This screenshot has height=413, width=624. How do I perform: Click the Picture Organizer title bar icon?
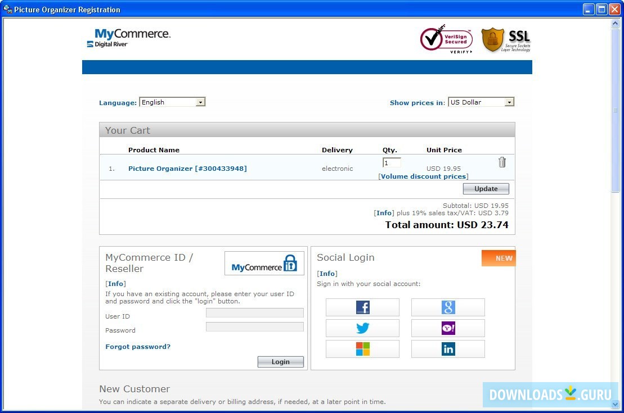(x=7, y=9)
